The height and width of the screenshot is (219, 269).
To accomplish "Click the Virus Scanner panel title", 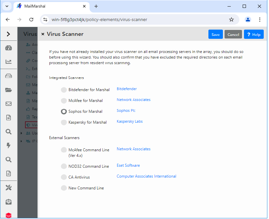I will point(65,34).
